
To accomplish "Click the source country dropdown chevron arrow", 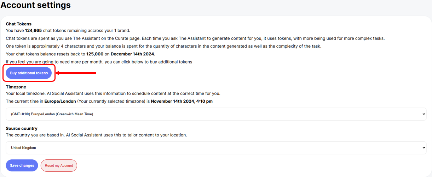I will [x=424, y=148].
